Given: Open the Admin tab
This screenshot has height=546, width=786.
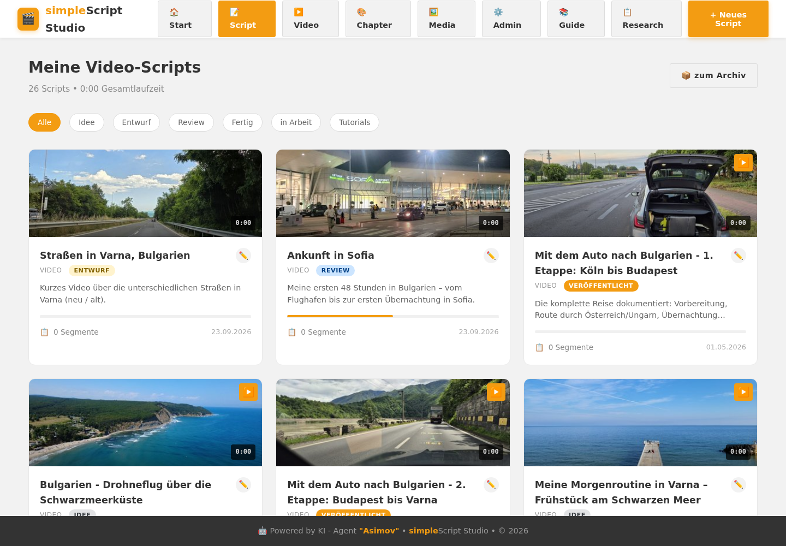Looking at the screenshot, I should 511,19.
